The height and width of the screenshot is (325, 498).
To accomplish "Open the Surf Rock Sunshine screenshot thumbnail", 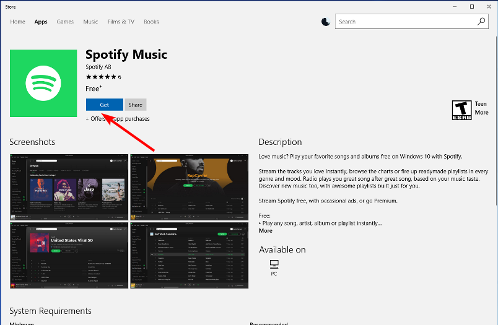I will point(190,255).
